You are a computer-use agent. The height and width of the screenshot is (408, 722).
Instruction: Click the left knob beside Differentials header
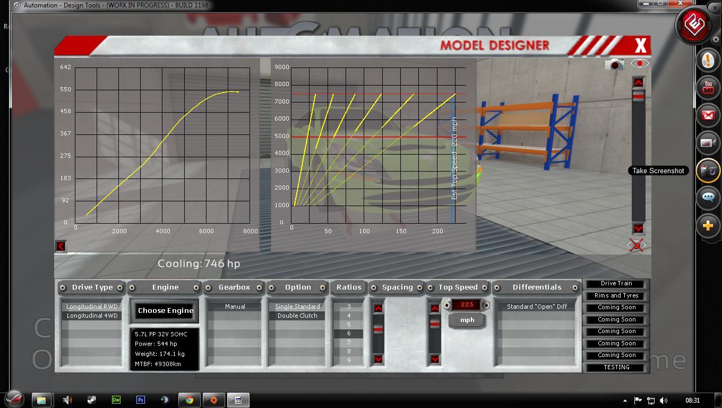tap(497, 287)
